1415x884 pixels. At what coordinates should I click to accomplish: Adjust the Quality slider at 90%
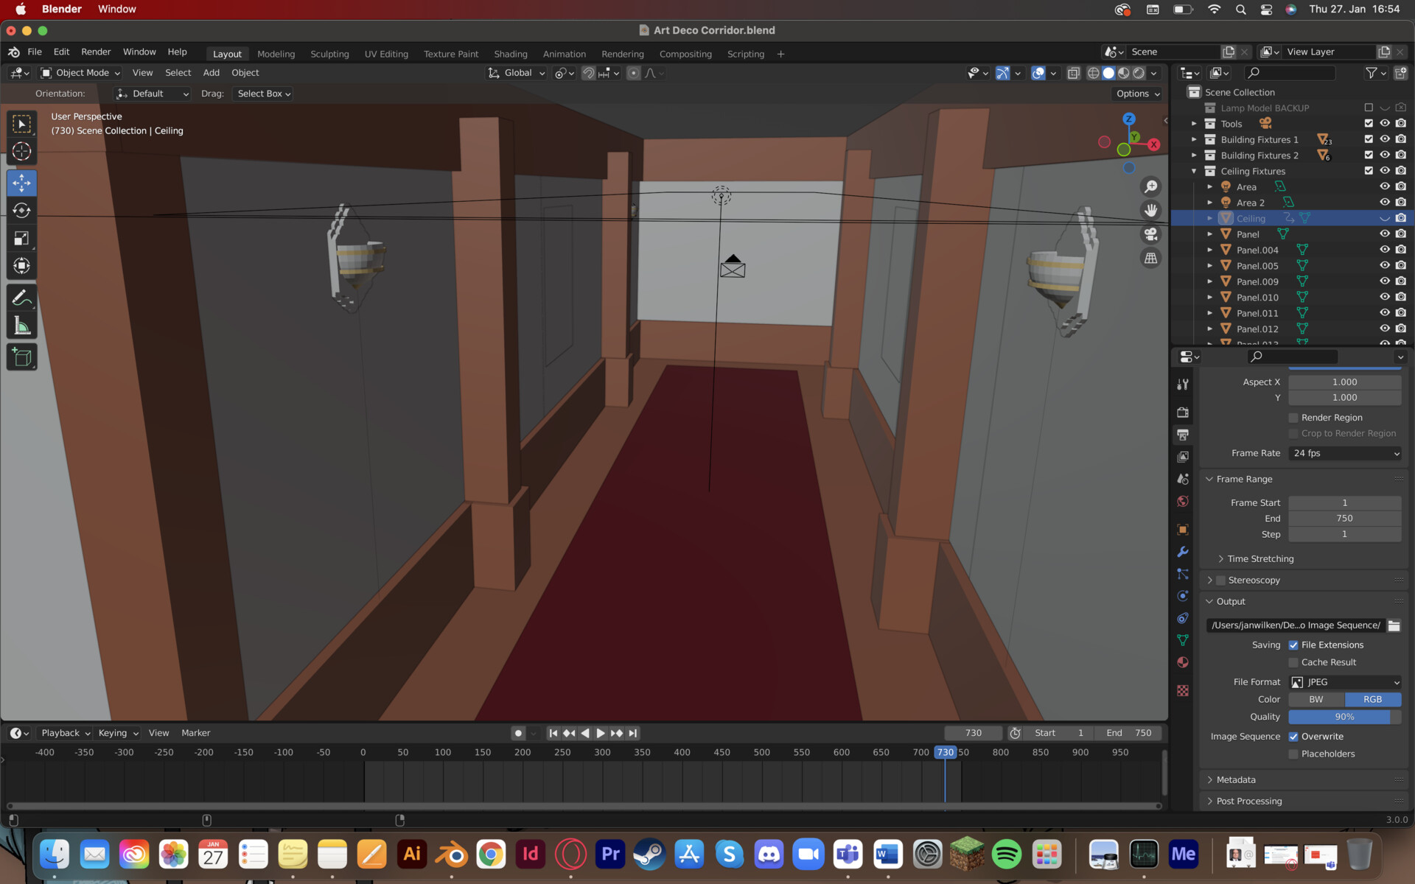click(1344, 716)
